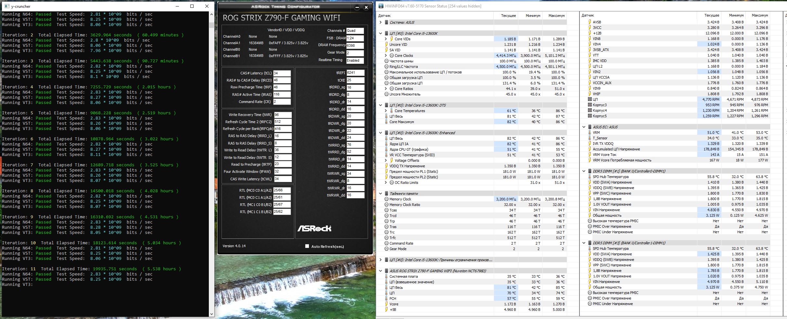Click the HWiNFO64 app icon in title bar
This screenshot has height=319, width=787.
coord(380,6)
